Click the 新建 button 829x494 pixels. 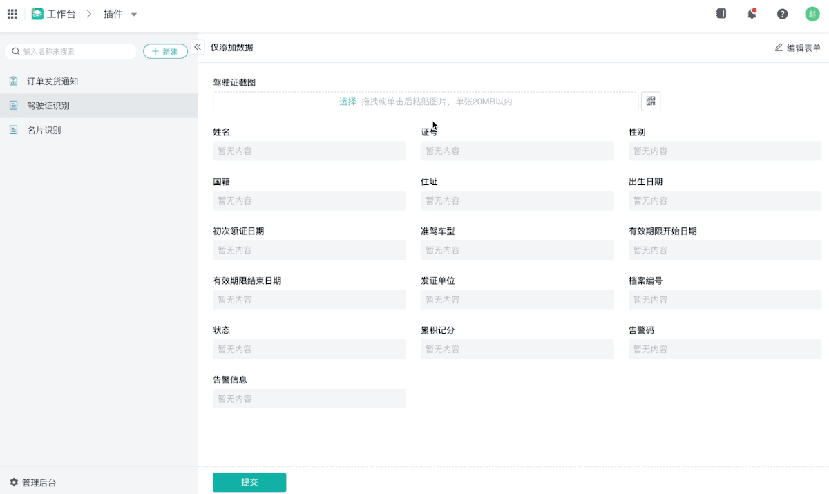(165, 51)
